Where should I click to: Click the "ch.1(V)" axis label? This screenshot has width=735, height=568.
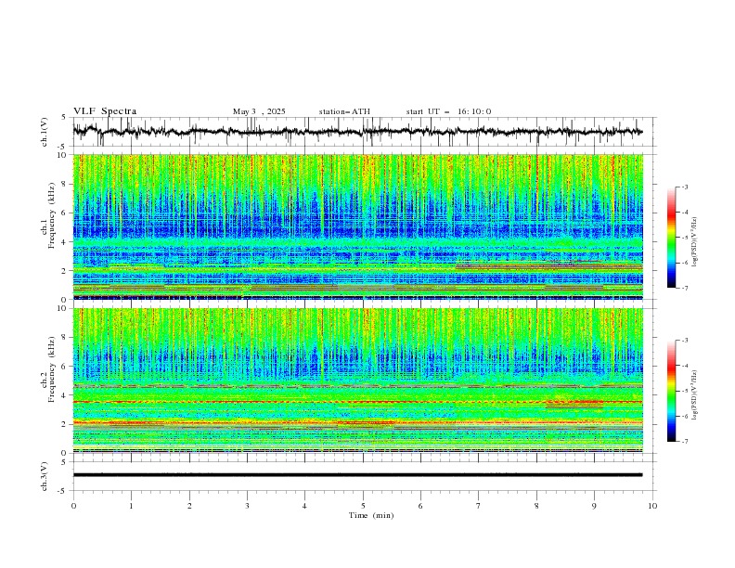pos(45,132)
